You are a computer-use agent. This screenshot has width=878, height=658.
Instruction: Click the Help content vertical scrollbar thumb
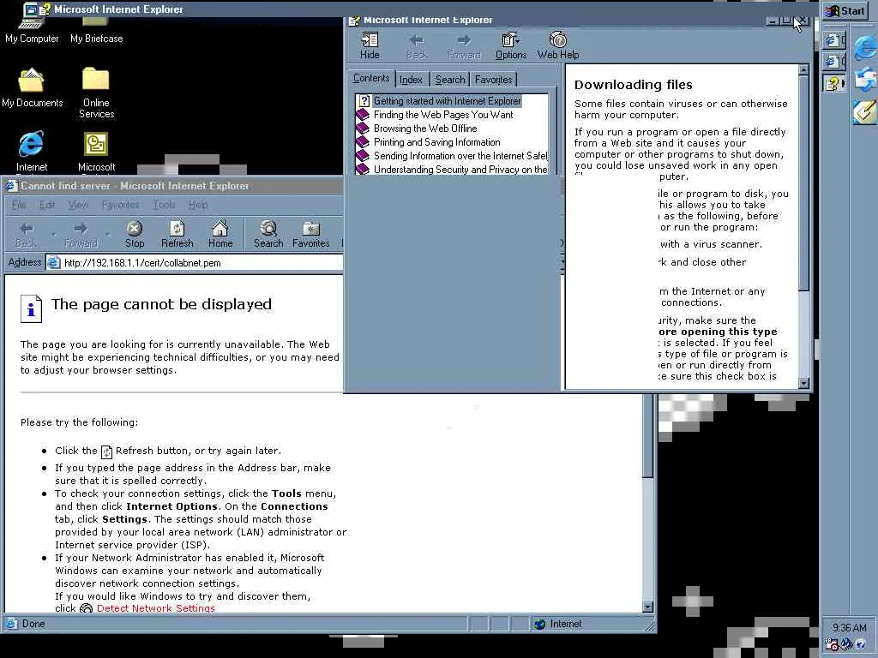tap(803, 183)
